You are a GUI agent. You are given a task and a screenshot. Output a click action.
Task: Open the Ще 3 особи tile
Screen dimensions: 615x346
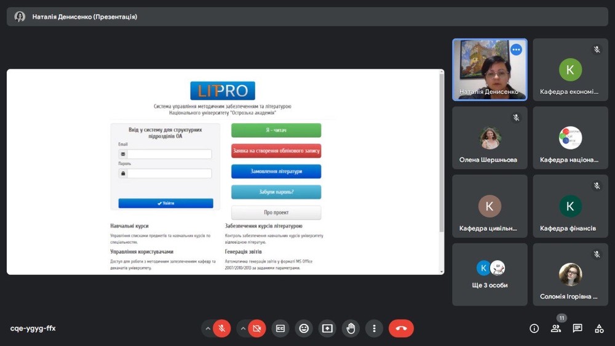pos(490,275)
